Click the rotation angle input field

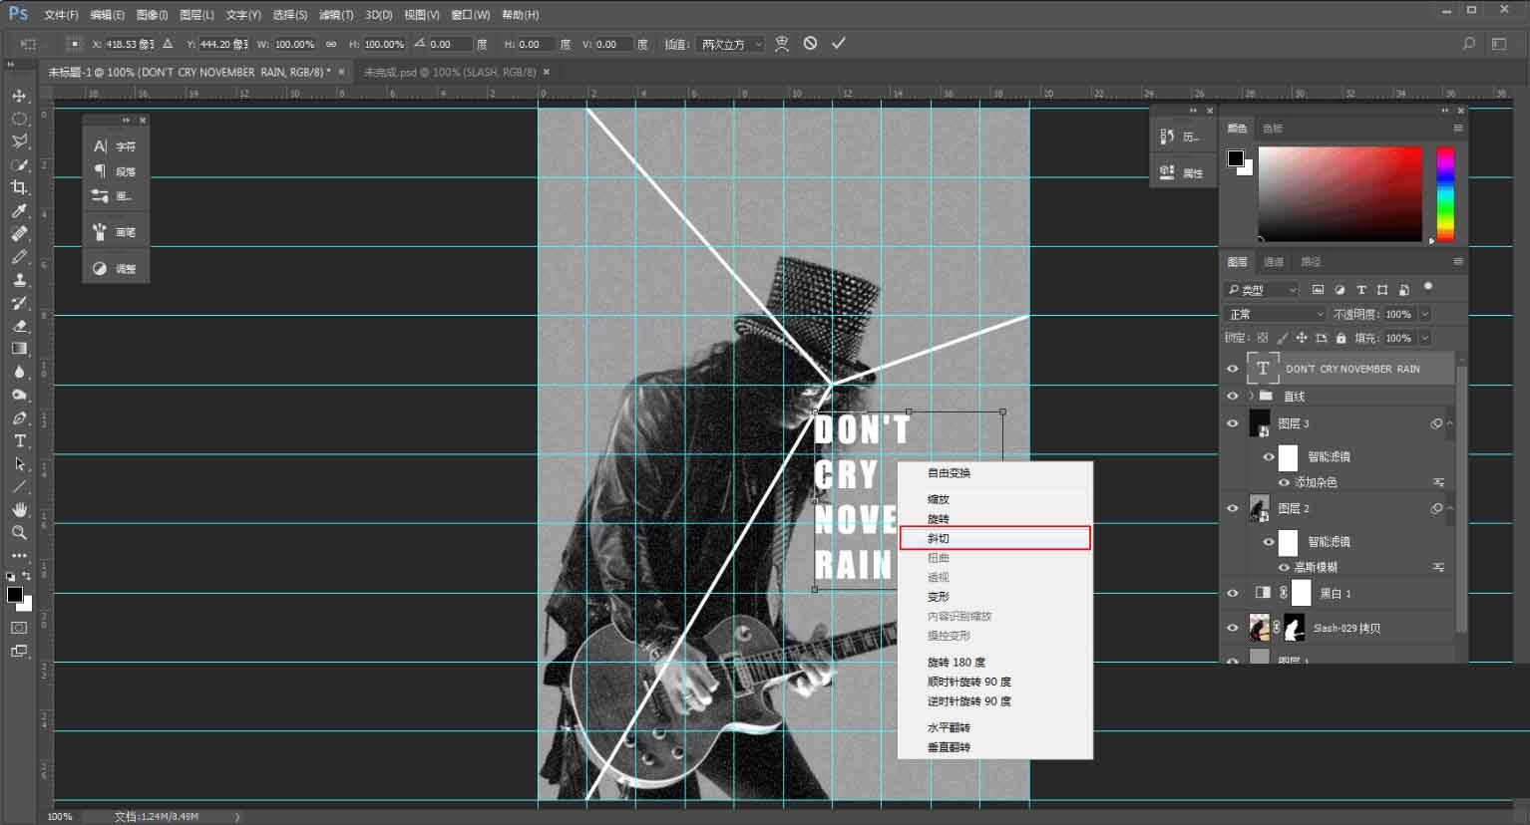450,44
